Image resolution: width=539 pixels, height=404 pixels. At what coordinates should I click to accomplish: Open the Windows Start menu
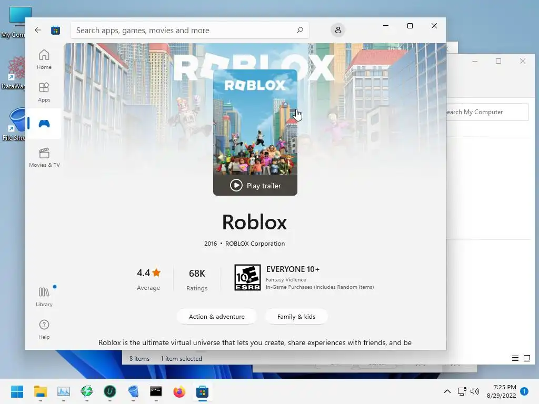tap(17, 391)
